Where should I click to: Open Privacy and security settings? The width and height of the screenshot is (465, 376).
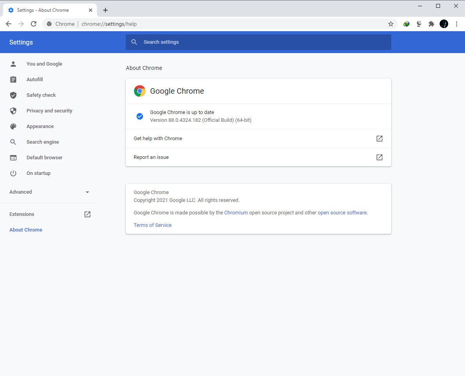(49, 110)
